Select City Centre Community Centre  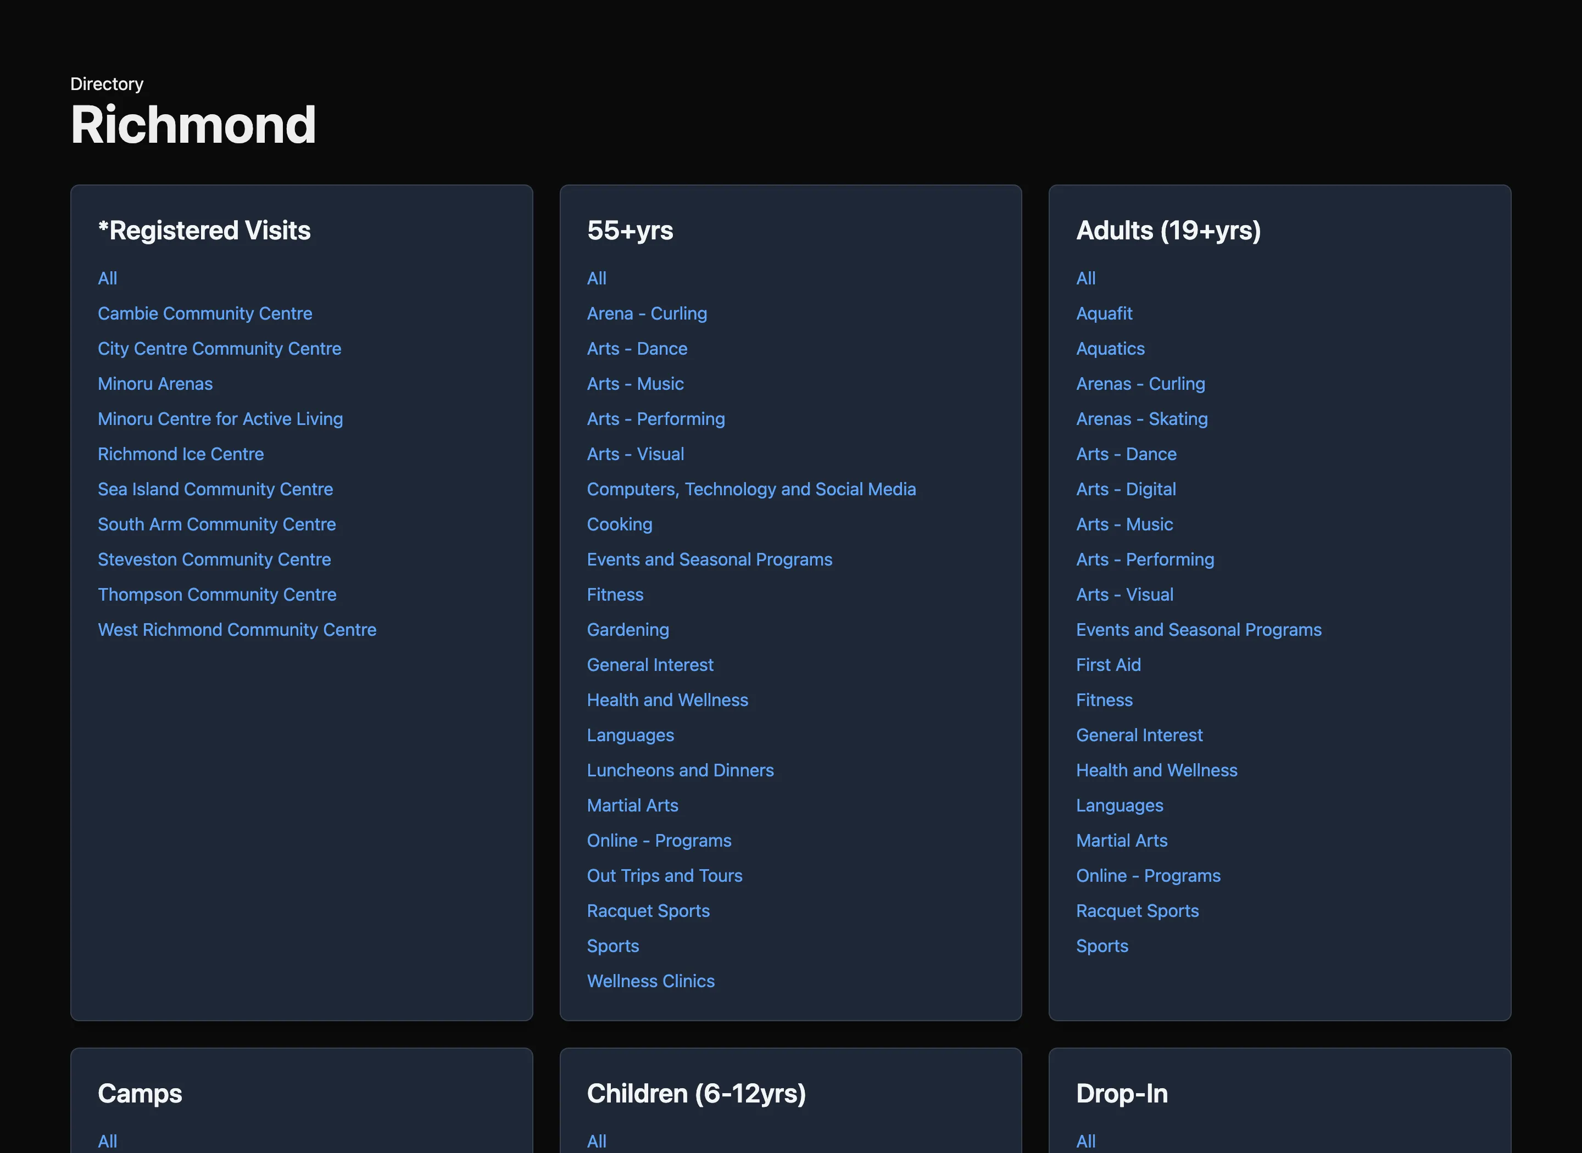[219, 348]
